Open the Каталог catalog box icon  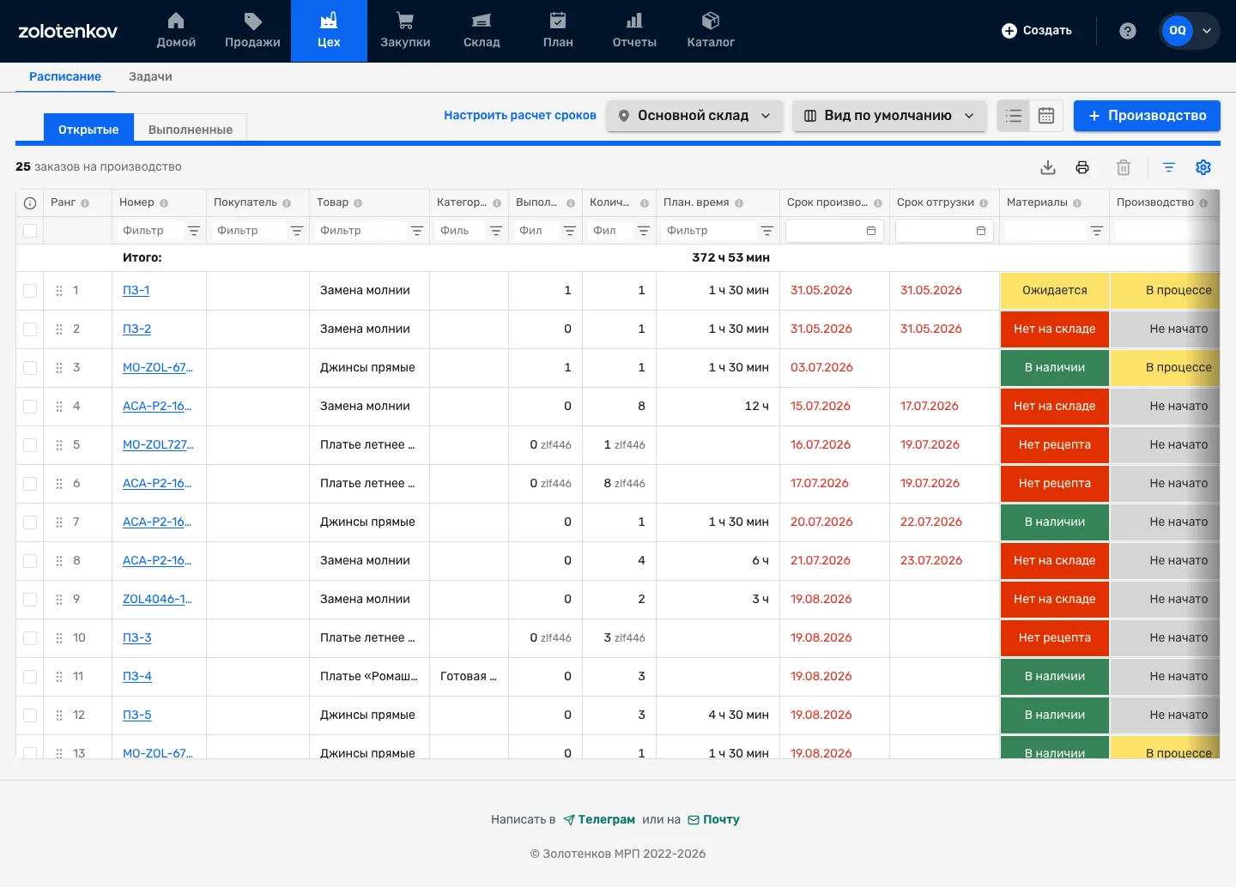[711, 21]
